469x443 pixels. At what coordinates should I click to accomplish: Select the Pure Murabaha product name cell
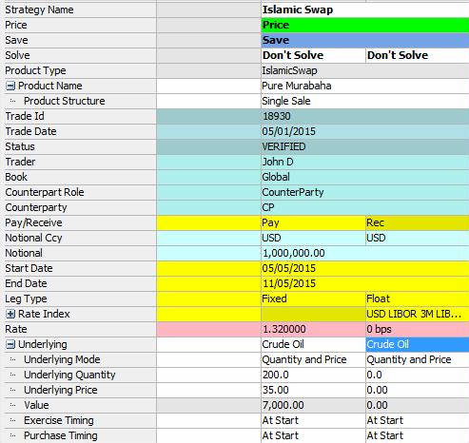[365, 86]
